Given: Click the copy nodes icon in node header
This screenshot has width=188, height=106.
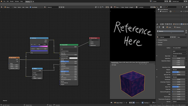Looking at the screenshot, I should [x=106, y=7].
